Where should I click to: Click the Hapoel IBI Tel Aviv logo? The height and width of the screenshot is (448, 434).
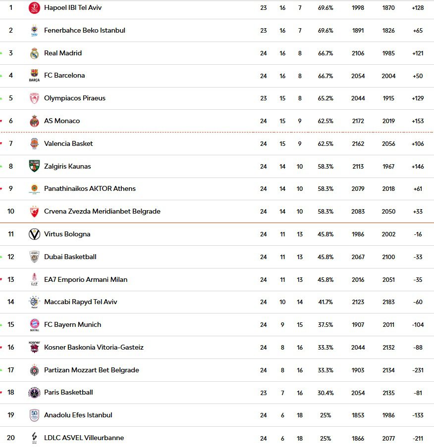(34, 8)
